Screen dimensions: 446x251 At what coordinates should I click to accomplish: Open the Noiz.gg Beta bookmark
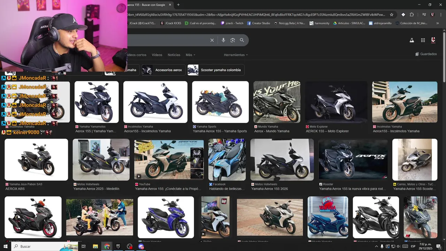[289, 23]
